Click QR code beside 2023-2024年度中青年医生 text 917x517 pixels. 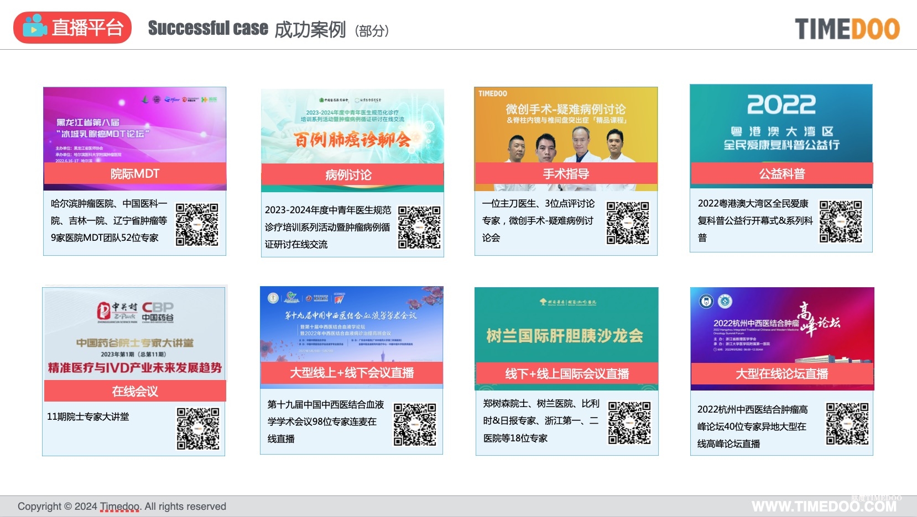click(x=419, y=228)
